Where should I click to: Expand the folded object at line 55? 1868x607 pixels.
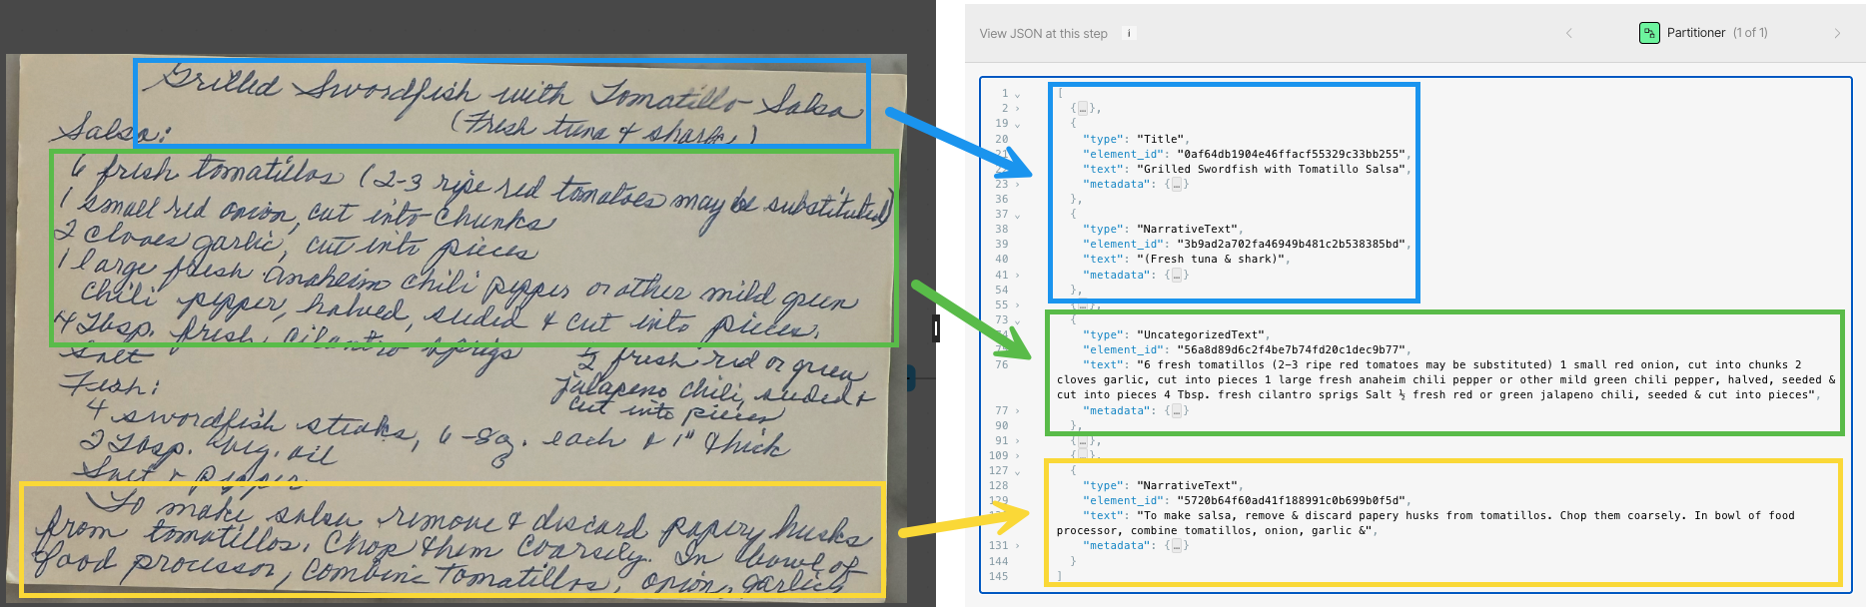1018,305
